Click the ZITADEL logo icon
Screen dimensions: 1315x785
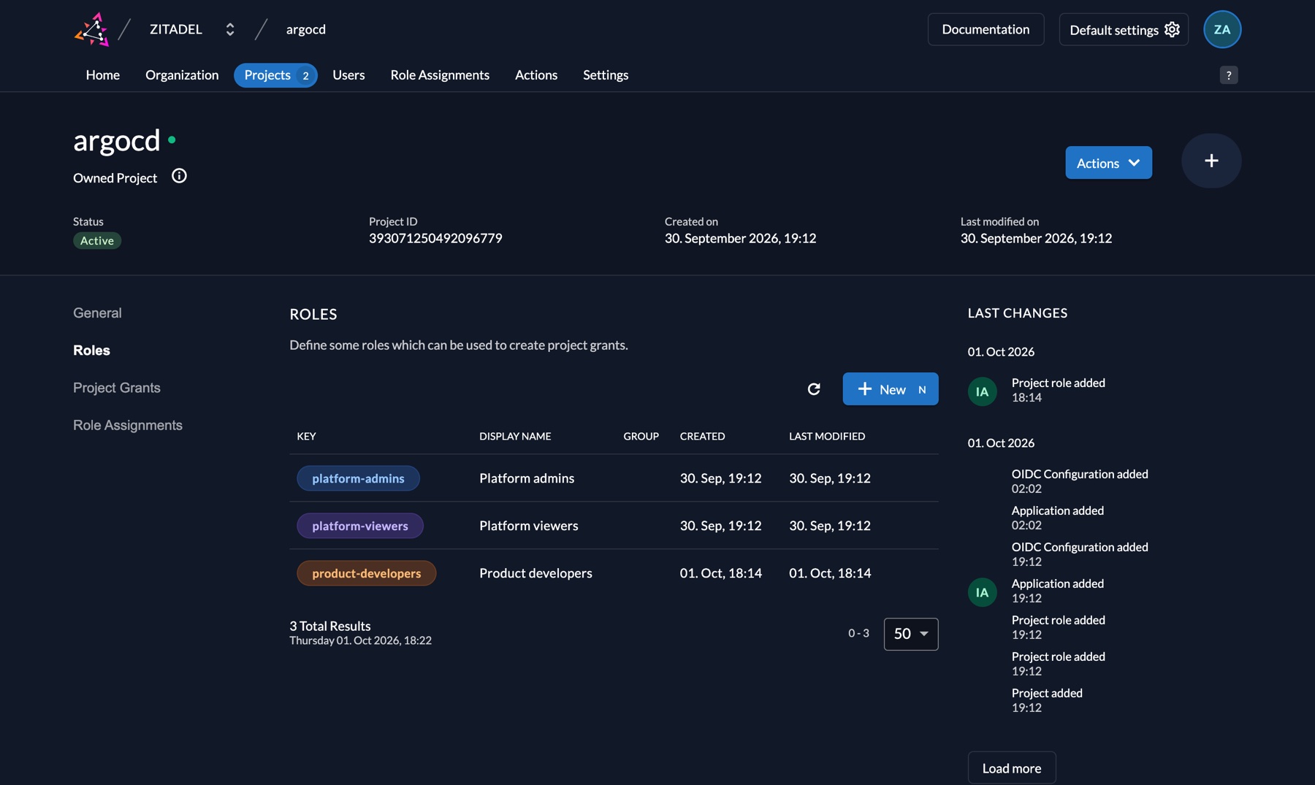pos(92,29)
